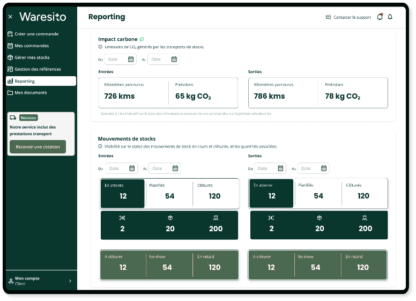Click Contacter le support link
This screenshot has height=301, width=416.
(x=348, y=17)
